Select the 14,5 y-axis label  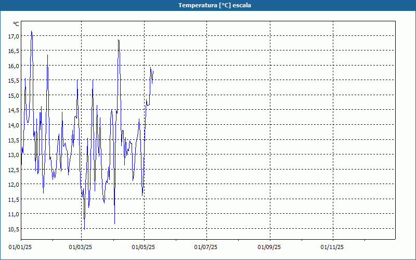tap(14, 110)
